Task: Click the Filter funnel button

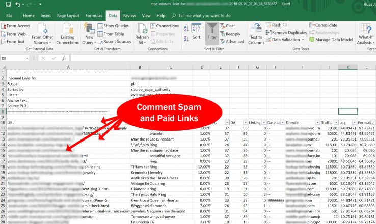Action: [x=212, y=31]
